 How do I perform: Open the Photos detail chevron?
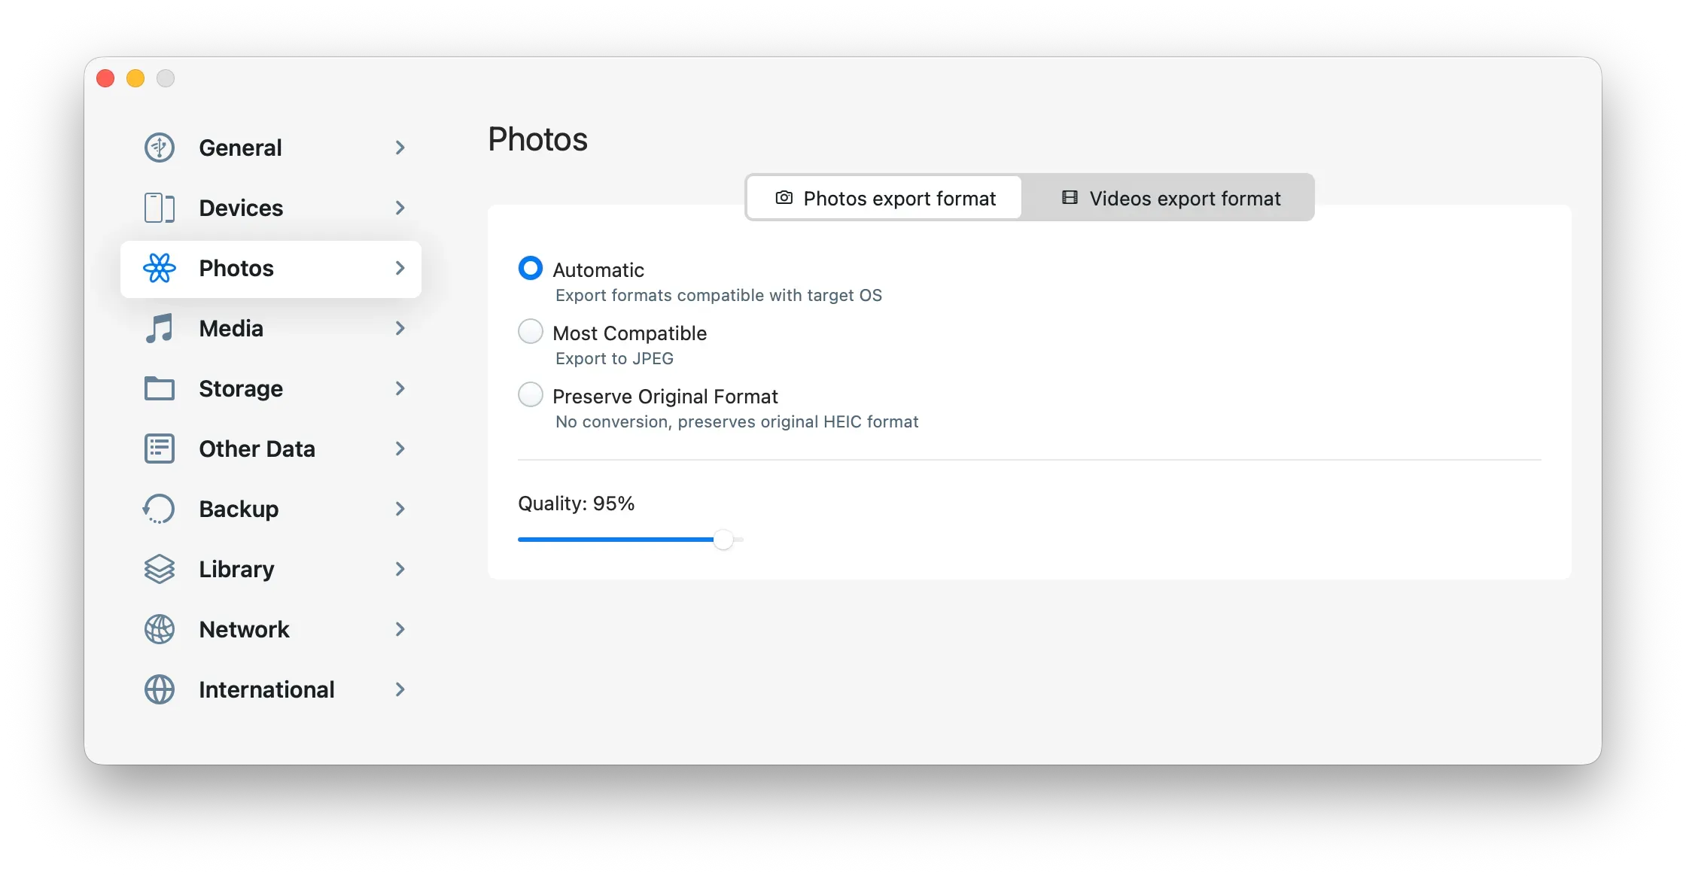tap(400, 268)
